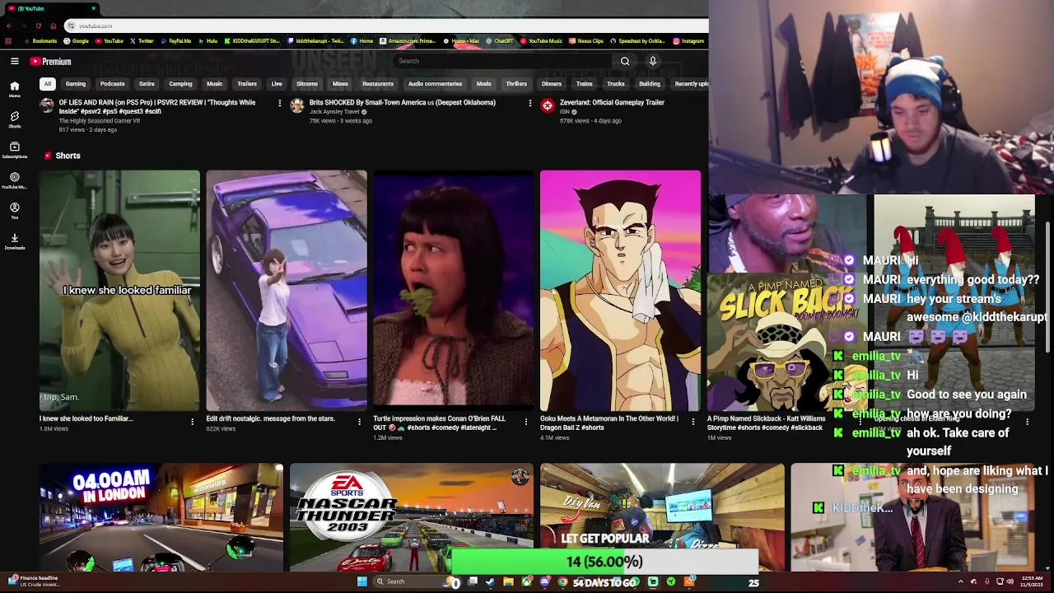This screenshot has width=1054, height=593.
Task: Open Chrome from the taskbar
Action: coord(562,582)
